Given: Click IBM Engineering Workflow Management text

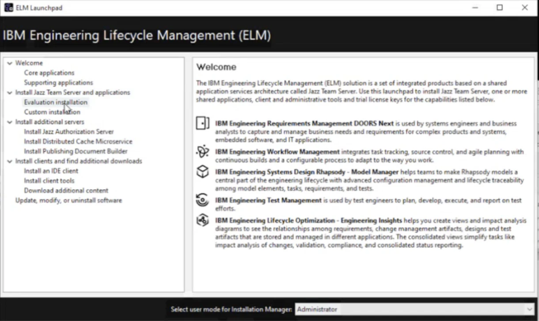Looking at the screenshot, I should tap(277, 152).
